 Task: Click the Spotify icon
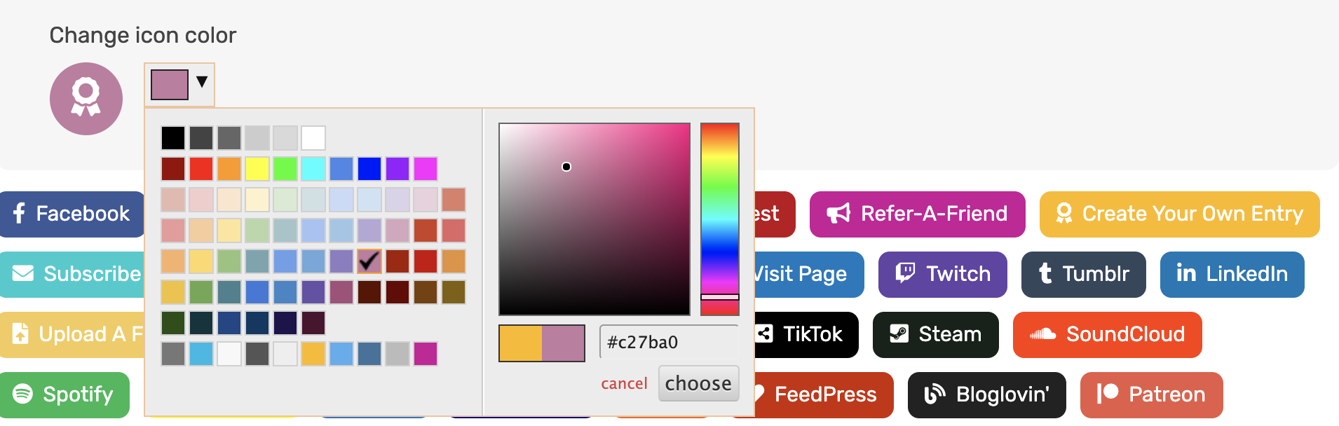pyautogui.click(x=24, y=394)
